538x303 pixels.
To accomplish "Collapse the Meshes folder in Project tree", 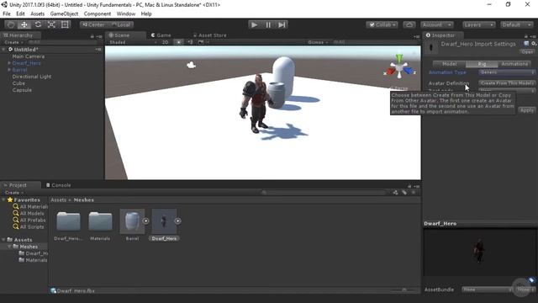I will (x=9, y=247).
